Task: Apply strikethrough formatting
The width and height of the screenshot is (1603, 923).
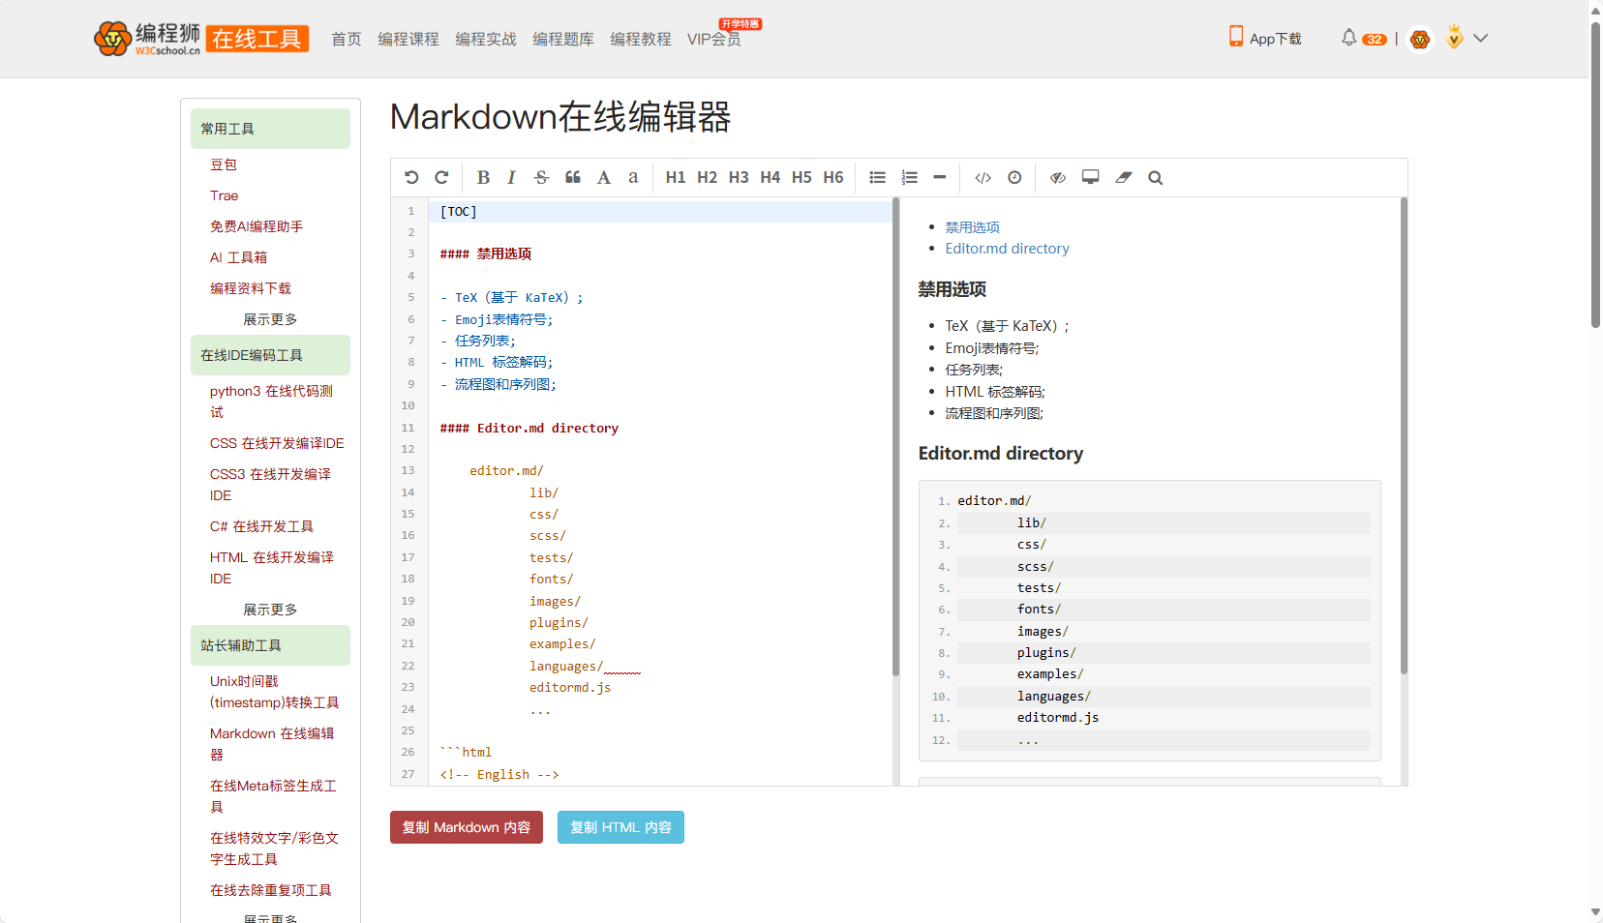Action: (541, 177)
